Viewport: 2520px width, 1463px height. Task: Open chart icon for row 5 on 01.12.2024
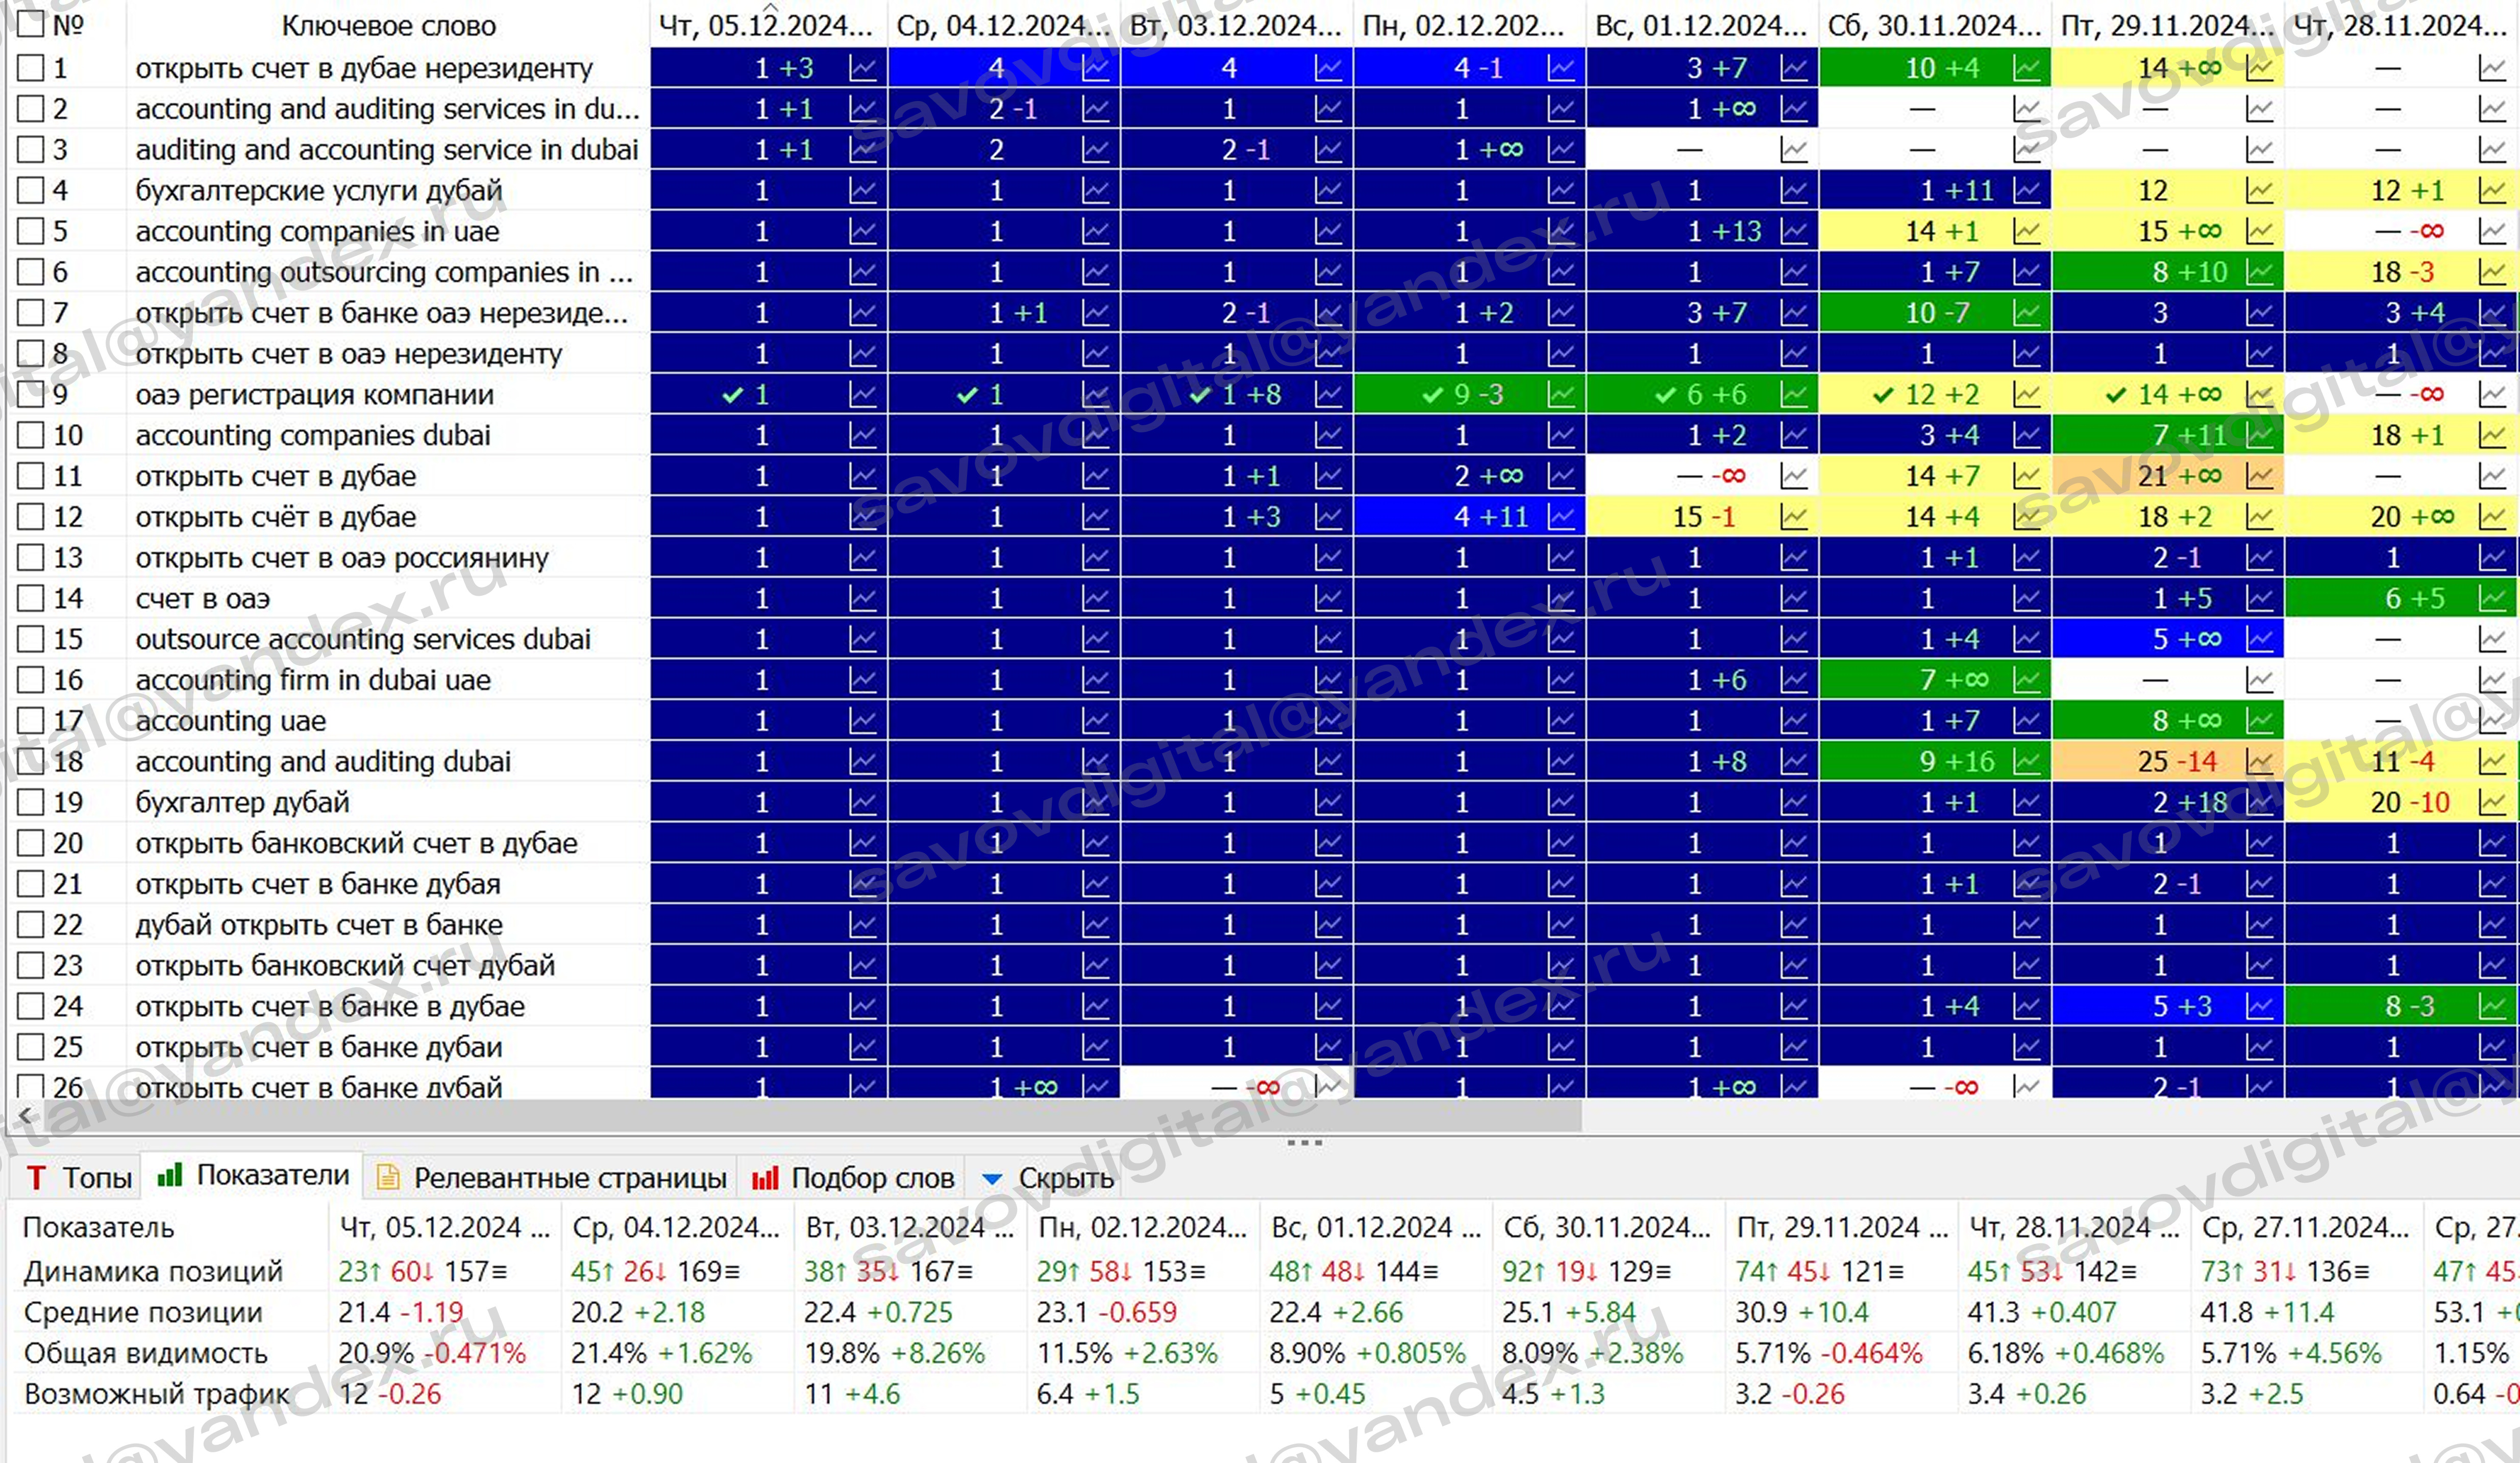pos(1794,231)
